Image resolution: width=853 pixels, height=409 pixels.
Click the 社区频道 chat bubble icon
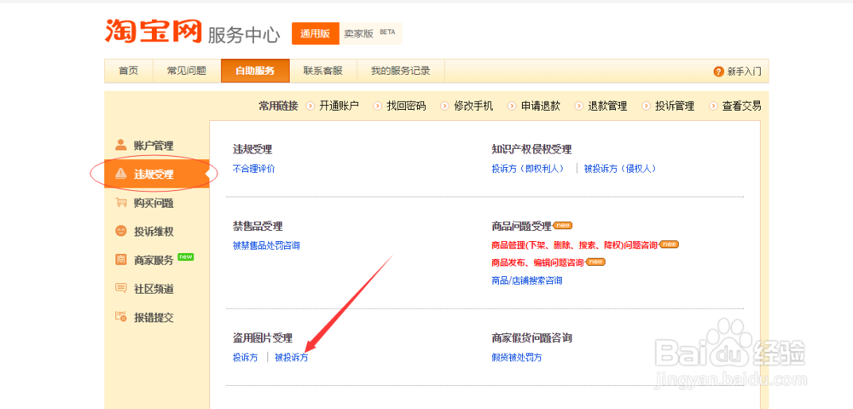click(x=121, y=288)
